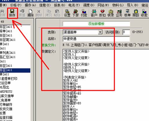Image resolution: width=149 pixels, height=121 pixels.
Task: Click the 跟踪 tracking icon
Action: click(136, 13)
